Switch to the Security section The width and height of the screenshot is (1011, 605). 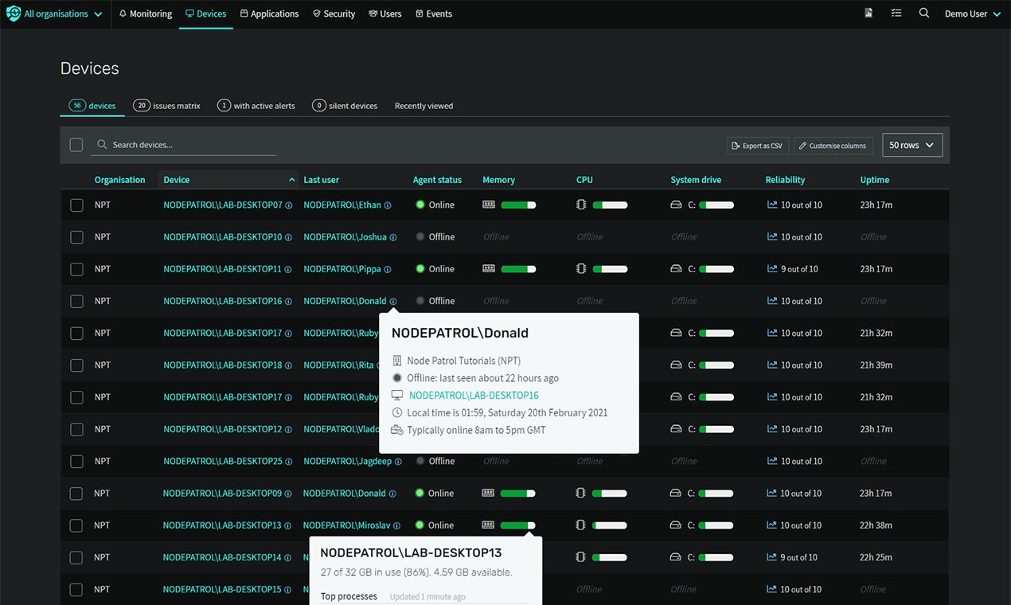click(x=334, y=13)
